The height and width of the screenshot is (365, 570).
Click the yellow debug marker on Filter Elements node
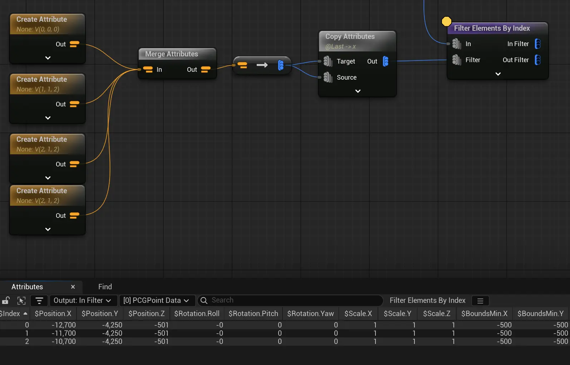tap(446, 21)
